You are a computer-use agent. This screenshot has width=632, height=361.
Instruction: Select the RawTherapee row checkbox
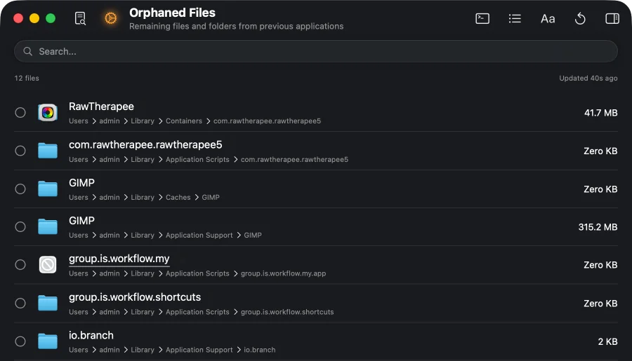tap(20, 112)
